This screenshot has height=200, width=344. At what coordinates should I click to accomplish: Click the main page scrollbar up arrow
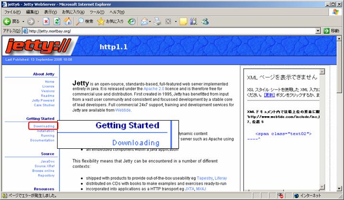click(x=339, y=38)
